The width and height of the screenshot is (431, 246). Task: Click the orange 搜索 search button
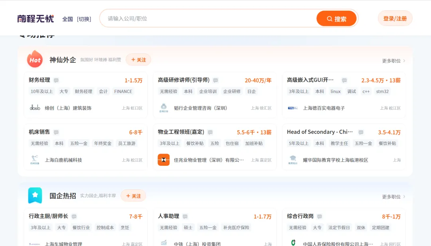point(336,19)
